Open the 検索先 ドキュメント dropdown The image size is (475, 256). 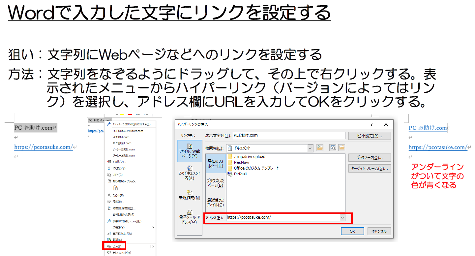[x=310, y=148]
